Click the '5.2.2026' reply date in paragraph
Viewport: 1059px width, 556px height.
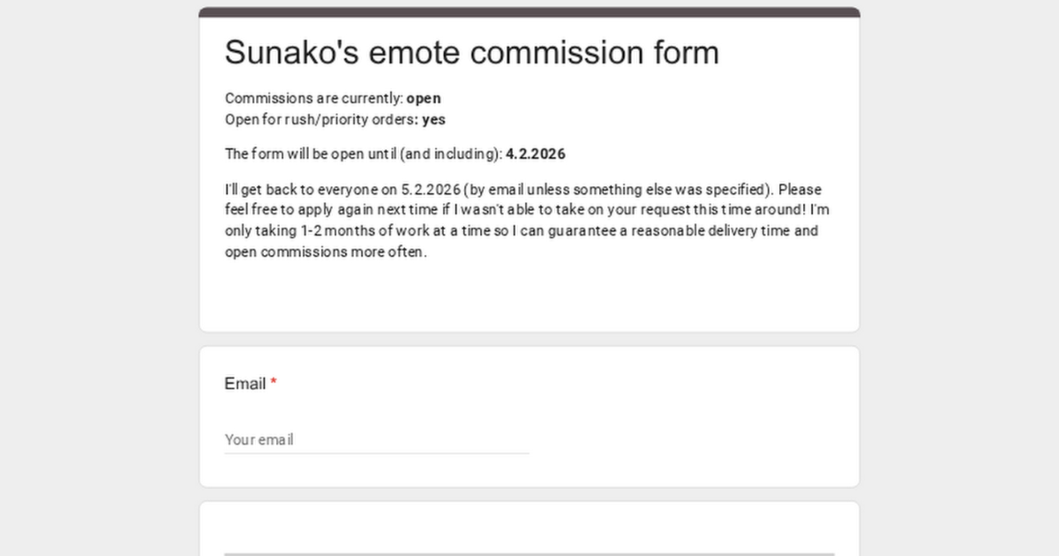[x=430, y=190]
